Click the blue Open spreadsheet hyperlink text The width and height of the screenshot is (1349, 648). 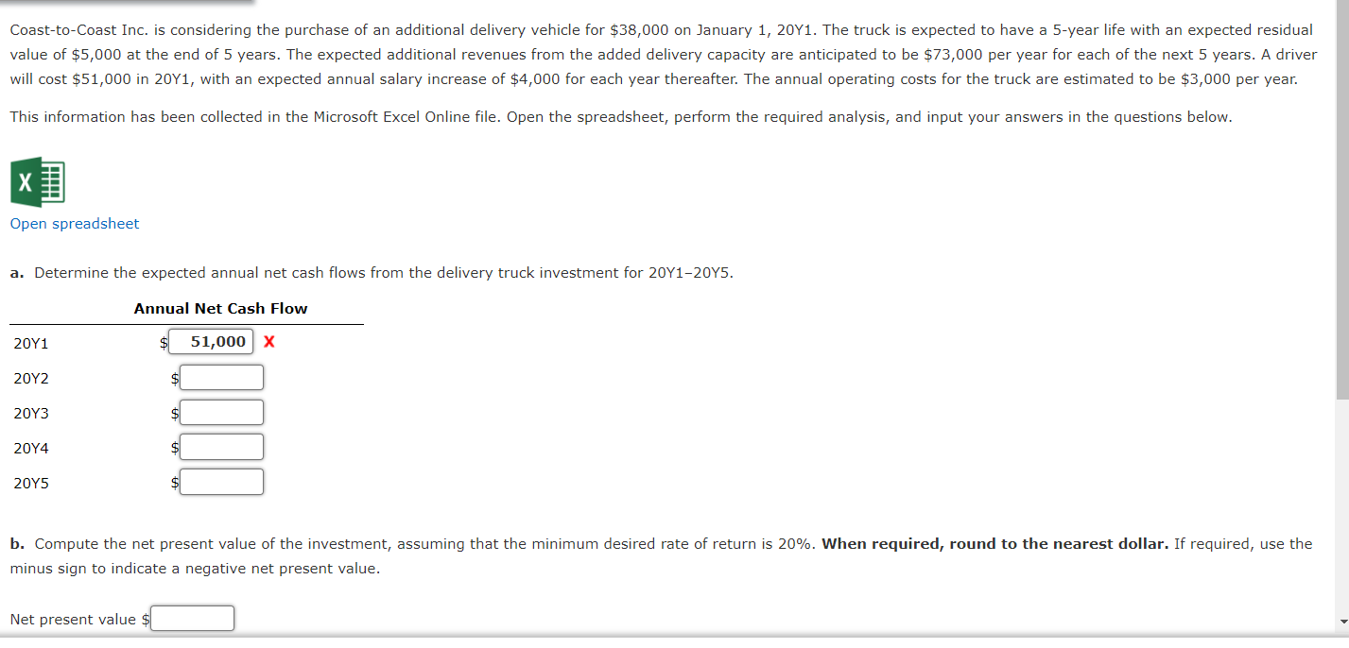74,224
